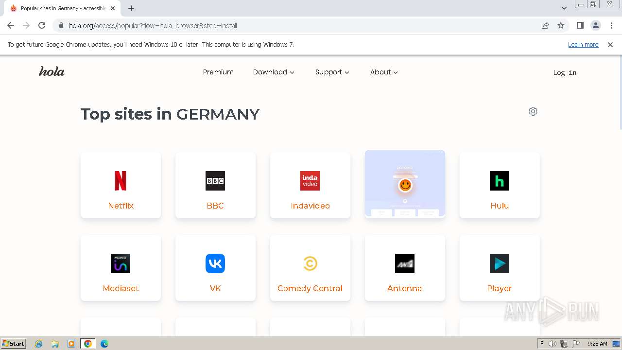Click the Antenna logo icon
Viewport: 622px width, 350px height.
[405, 263]
